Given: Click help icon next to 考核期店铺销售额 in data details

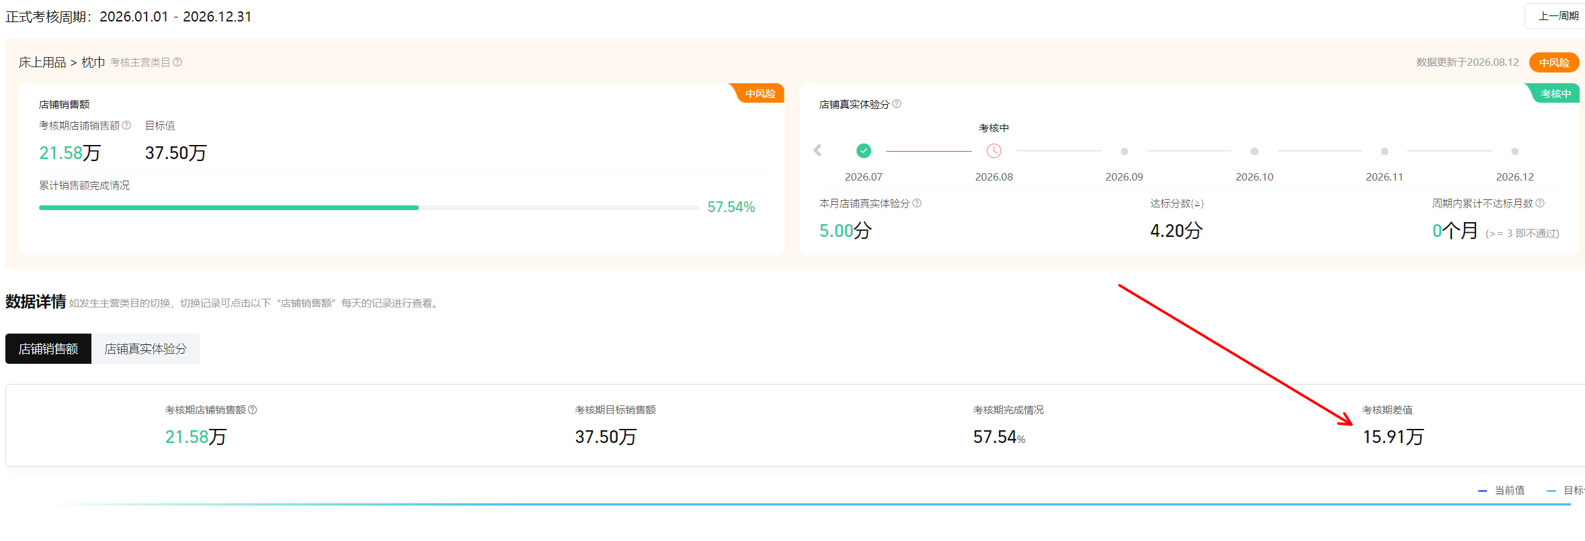Looking at the screenshot, I should tap(253, 410).
